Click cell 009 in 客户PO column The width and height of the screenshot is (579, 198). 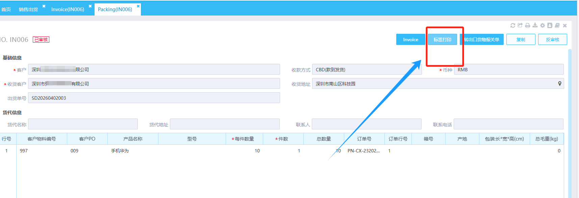pos(87,151)
